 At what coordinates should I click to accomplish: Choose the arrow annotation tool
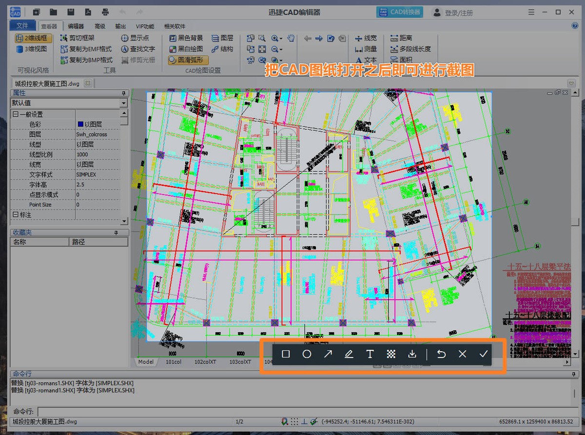click(328, 354)
